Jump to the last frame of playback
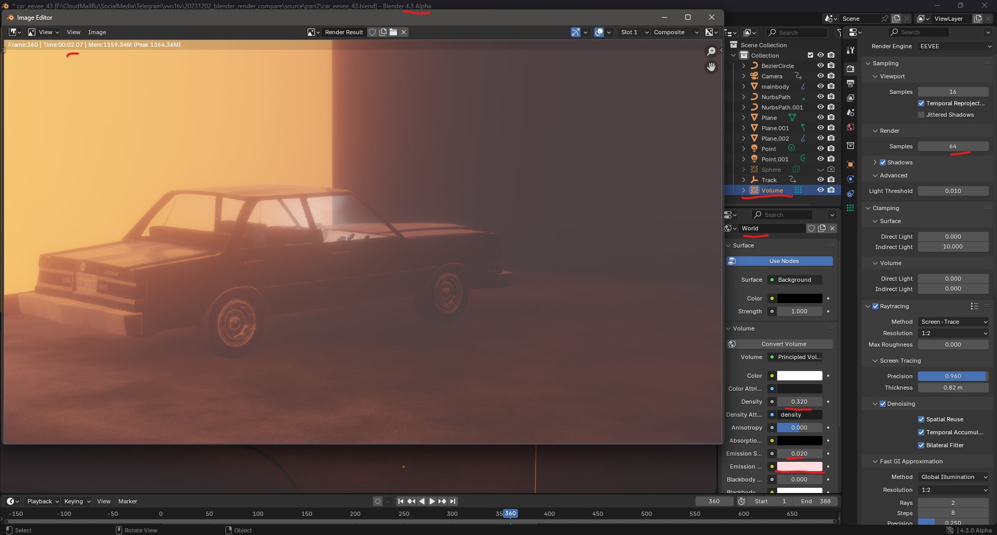 [453, 501]
